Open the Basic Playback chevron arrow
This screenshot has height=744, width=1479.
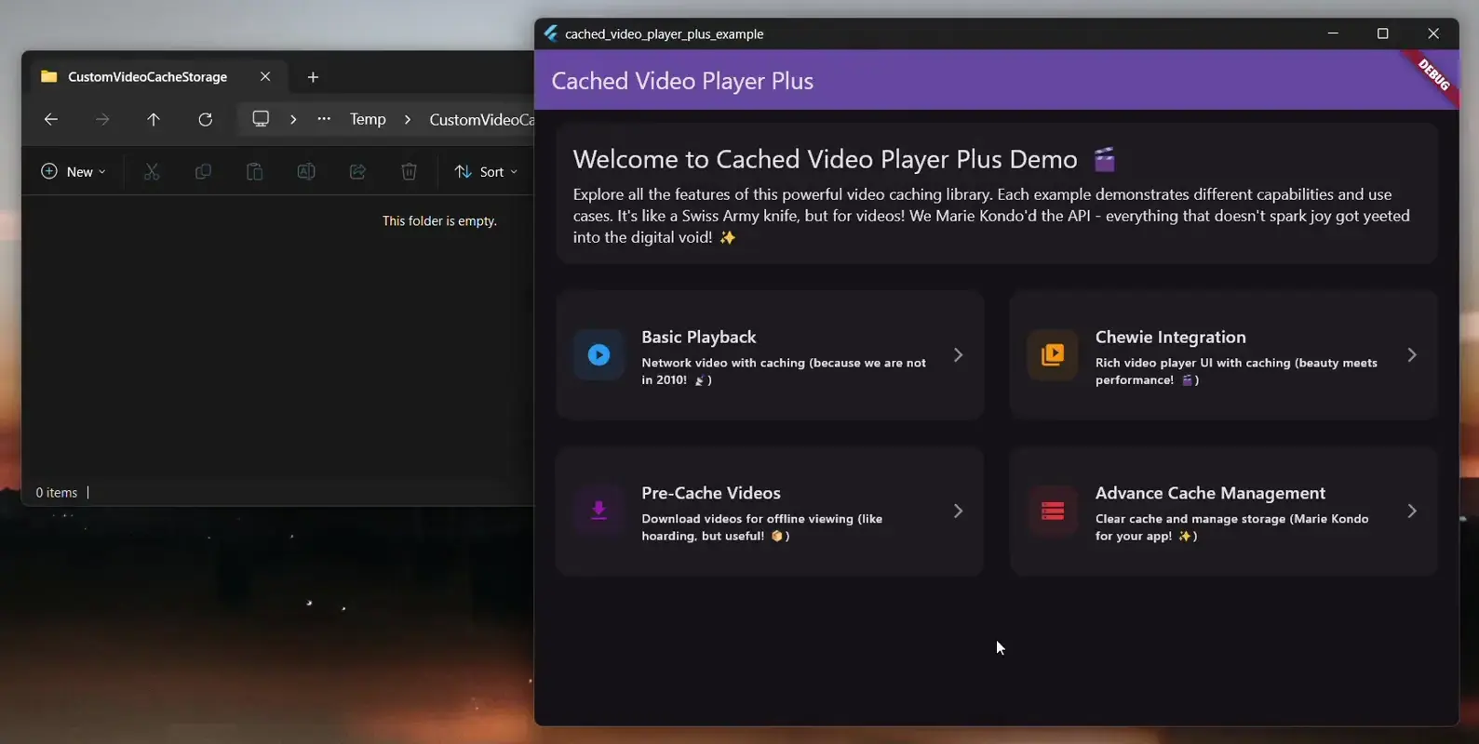(x=958, y=354)
